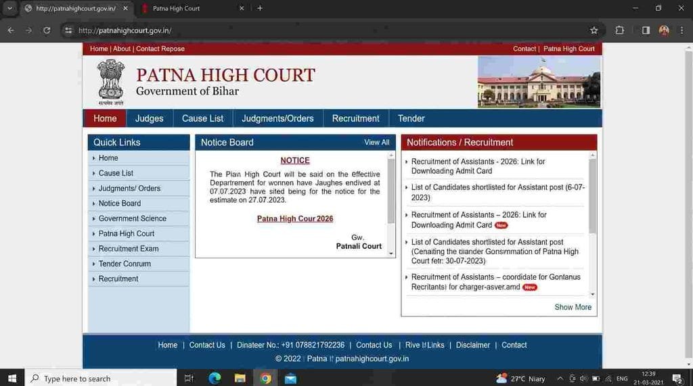Viewport: 693px width, 386px height.
Task: Open Recruitment of Assistants coordidate for Gontanus notification
Action: pyautogui.click(x=496, y=282)
